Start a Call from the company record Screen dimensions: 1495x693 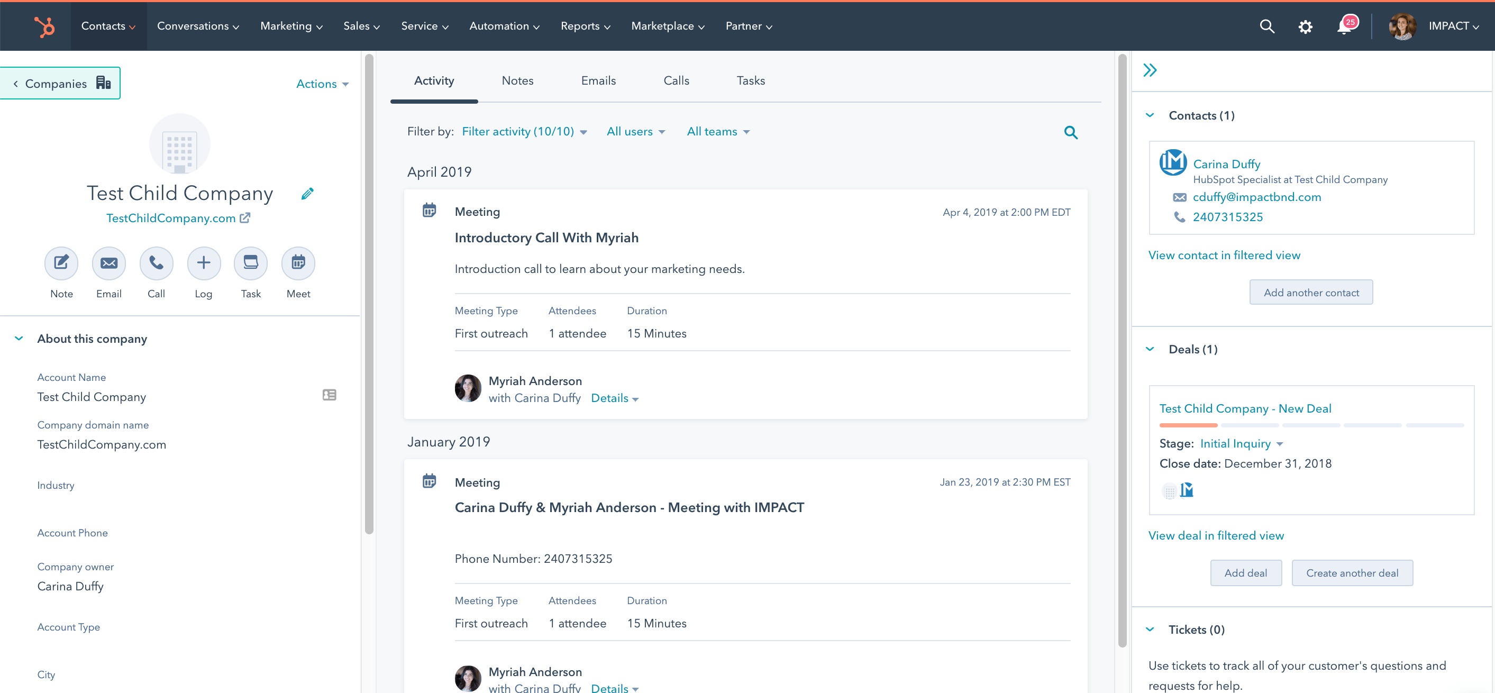point(156,263)
